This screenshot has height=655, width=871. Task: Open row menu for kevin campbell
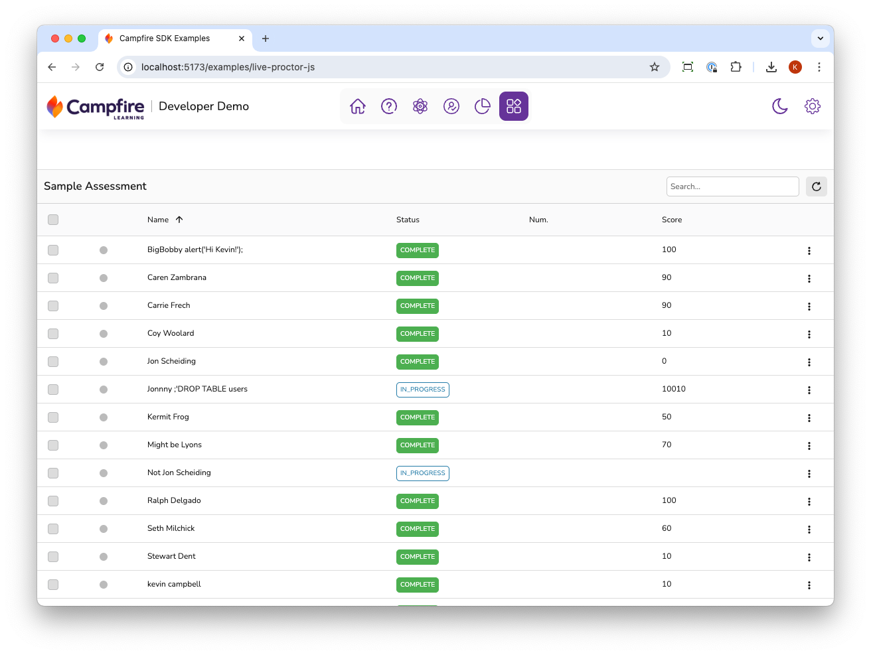coord(809,585)
